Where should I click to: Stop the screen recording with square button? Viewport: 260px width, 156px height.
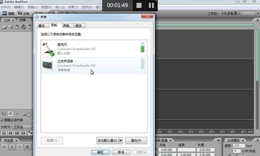[x=139, y=5]
